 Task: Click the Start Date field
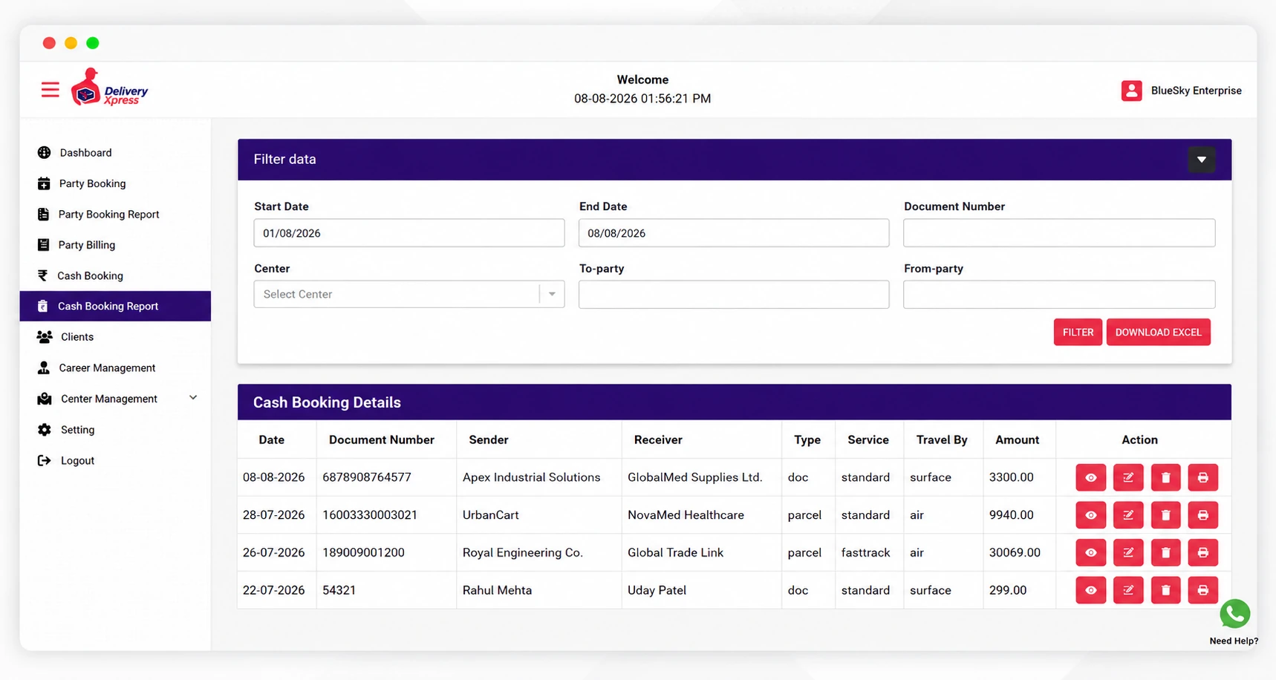[408, 233]
